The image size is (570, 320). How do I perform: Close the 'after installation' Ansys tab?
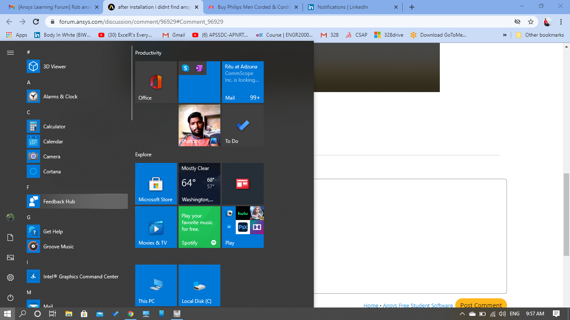point(197,7)
